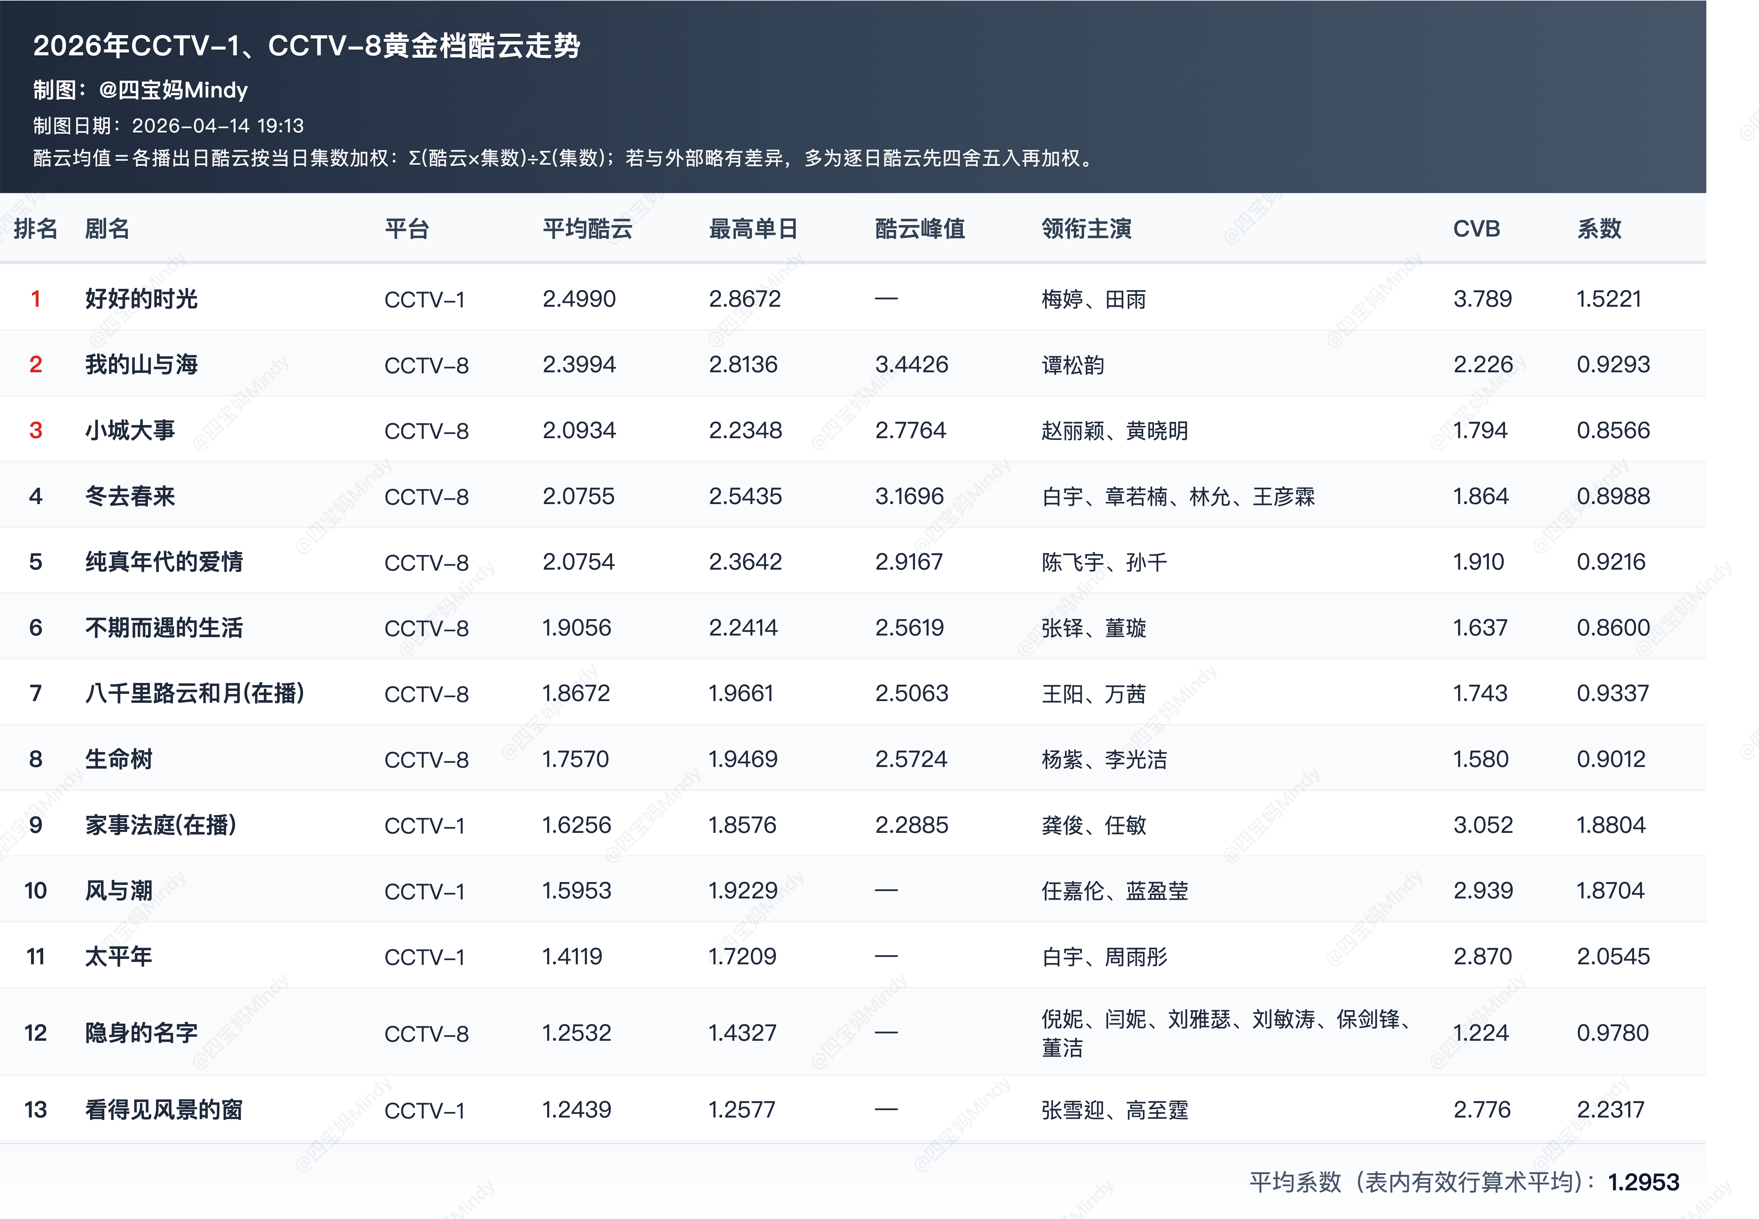
Task: Click rank number 1 in red
Action: [x=35, y=298]
